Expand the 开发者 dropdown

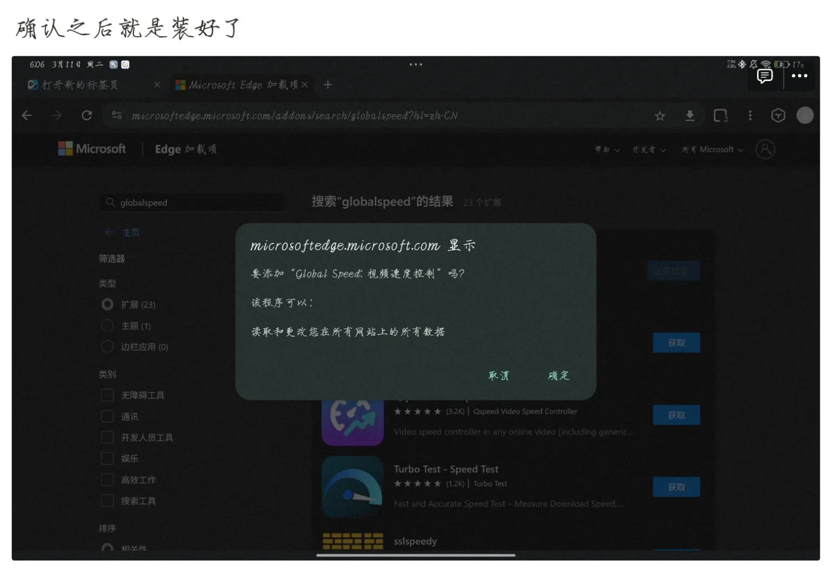(648, 150)
